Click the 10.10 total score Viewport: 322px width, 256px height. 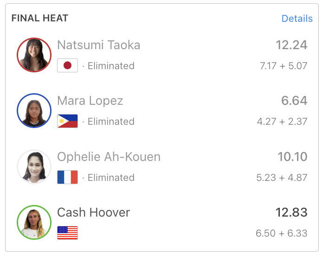[x=292, y=157]
